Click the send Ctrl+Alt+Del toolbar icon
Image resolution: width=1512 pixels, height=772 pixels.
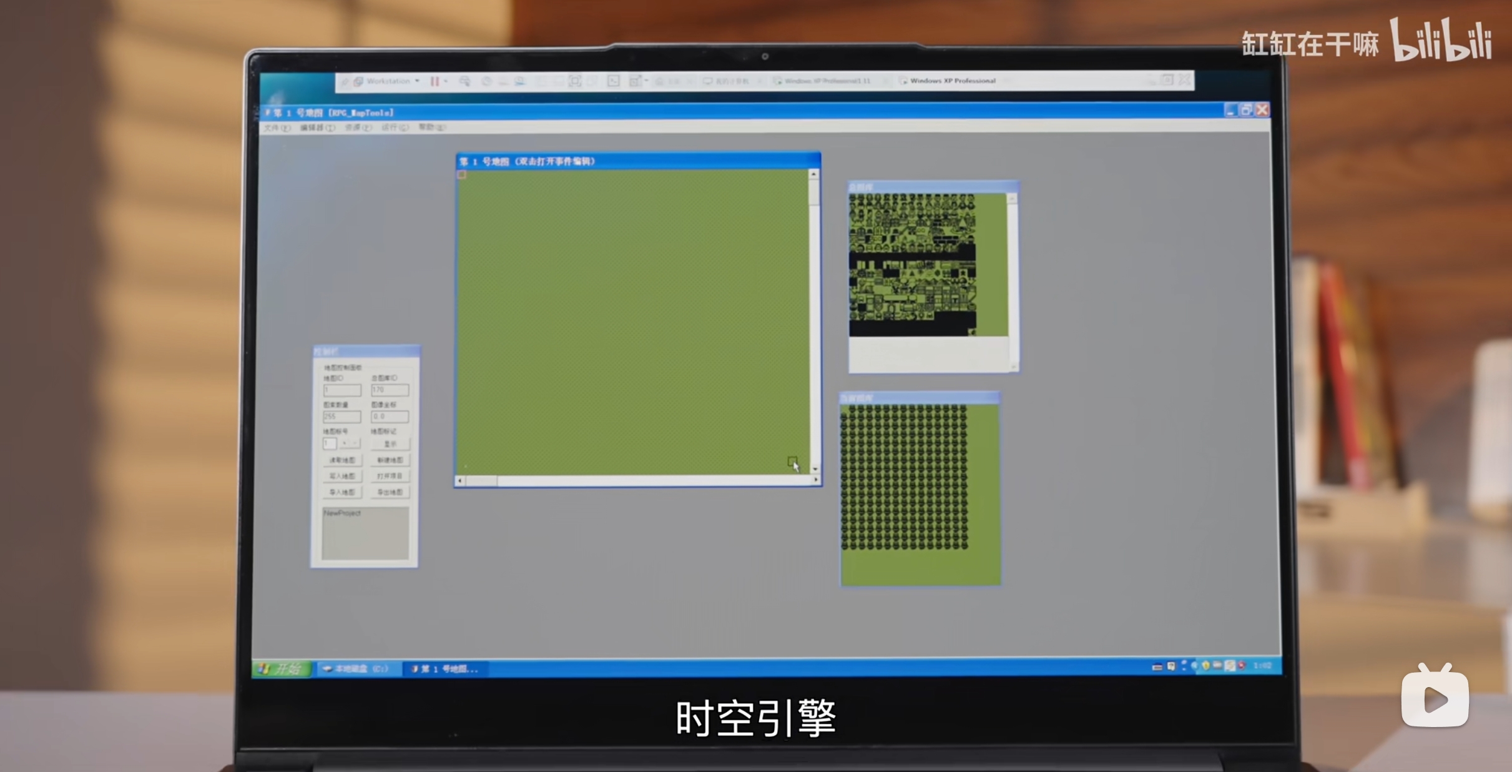tap(464, 81)
